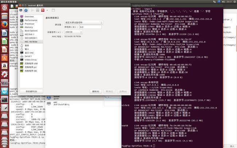This screenshot has width=237, height=148.
Task: Select vm1 Shutoff row in manager list
Action: 84,104
